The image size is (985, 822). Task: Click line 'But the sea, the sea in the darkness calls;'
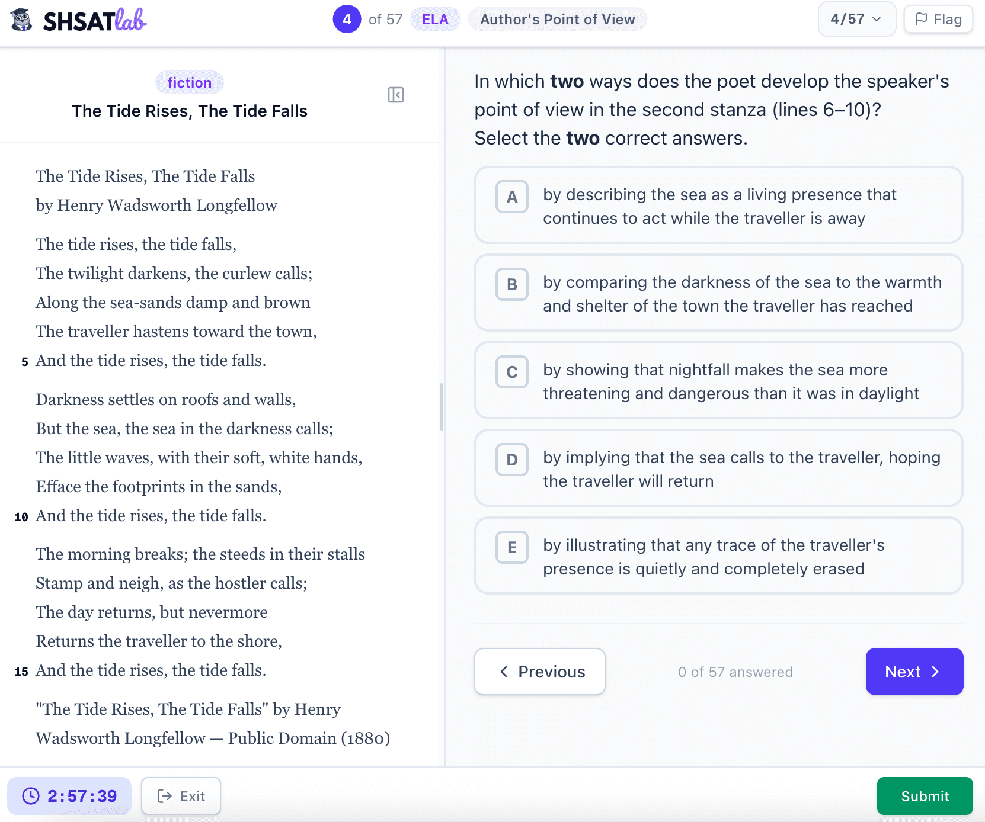coord(184,428)
